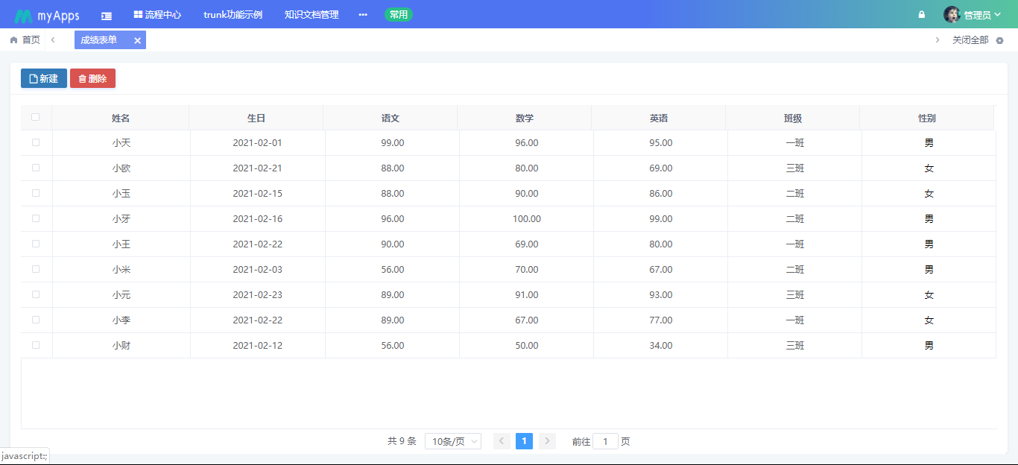The image size is (1018, 465).
Task: Open the 流程中心 menu
Action: (157, 14)
